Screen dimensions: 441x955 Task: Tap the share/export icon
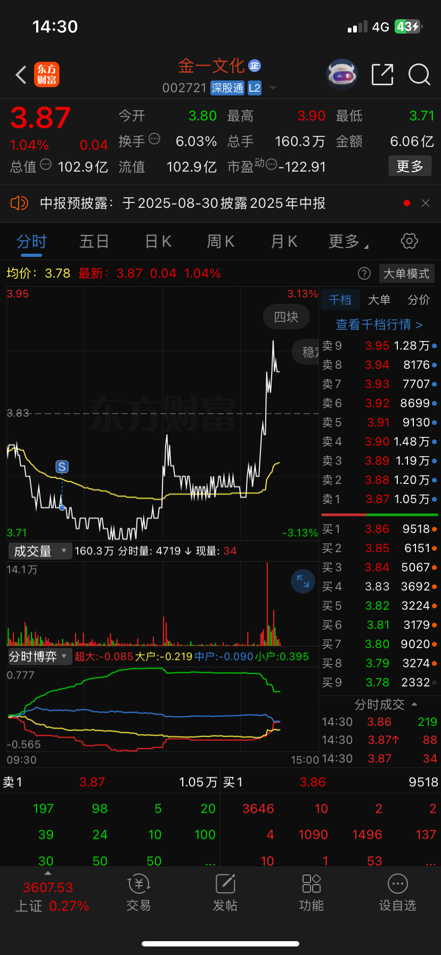pos(382,75)
